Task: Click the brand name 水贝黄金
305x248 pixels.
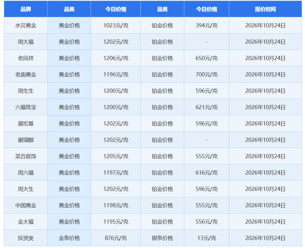Action: pyautogui.click(x=26, y=25)
